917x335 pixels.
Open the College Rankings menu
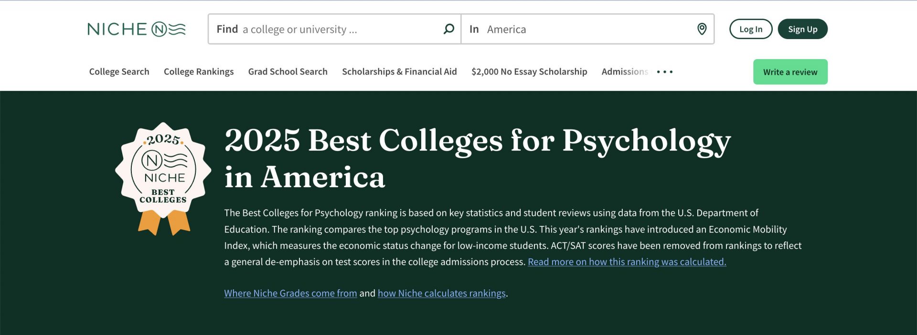[x=199, y=71]
